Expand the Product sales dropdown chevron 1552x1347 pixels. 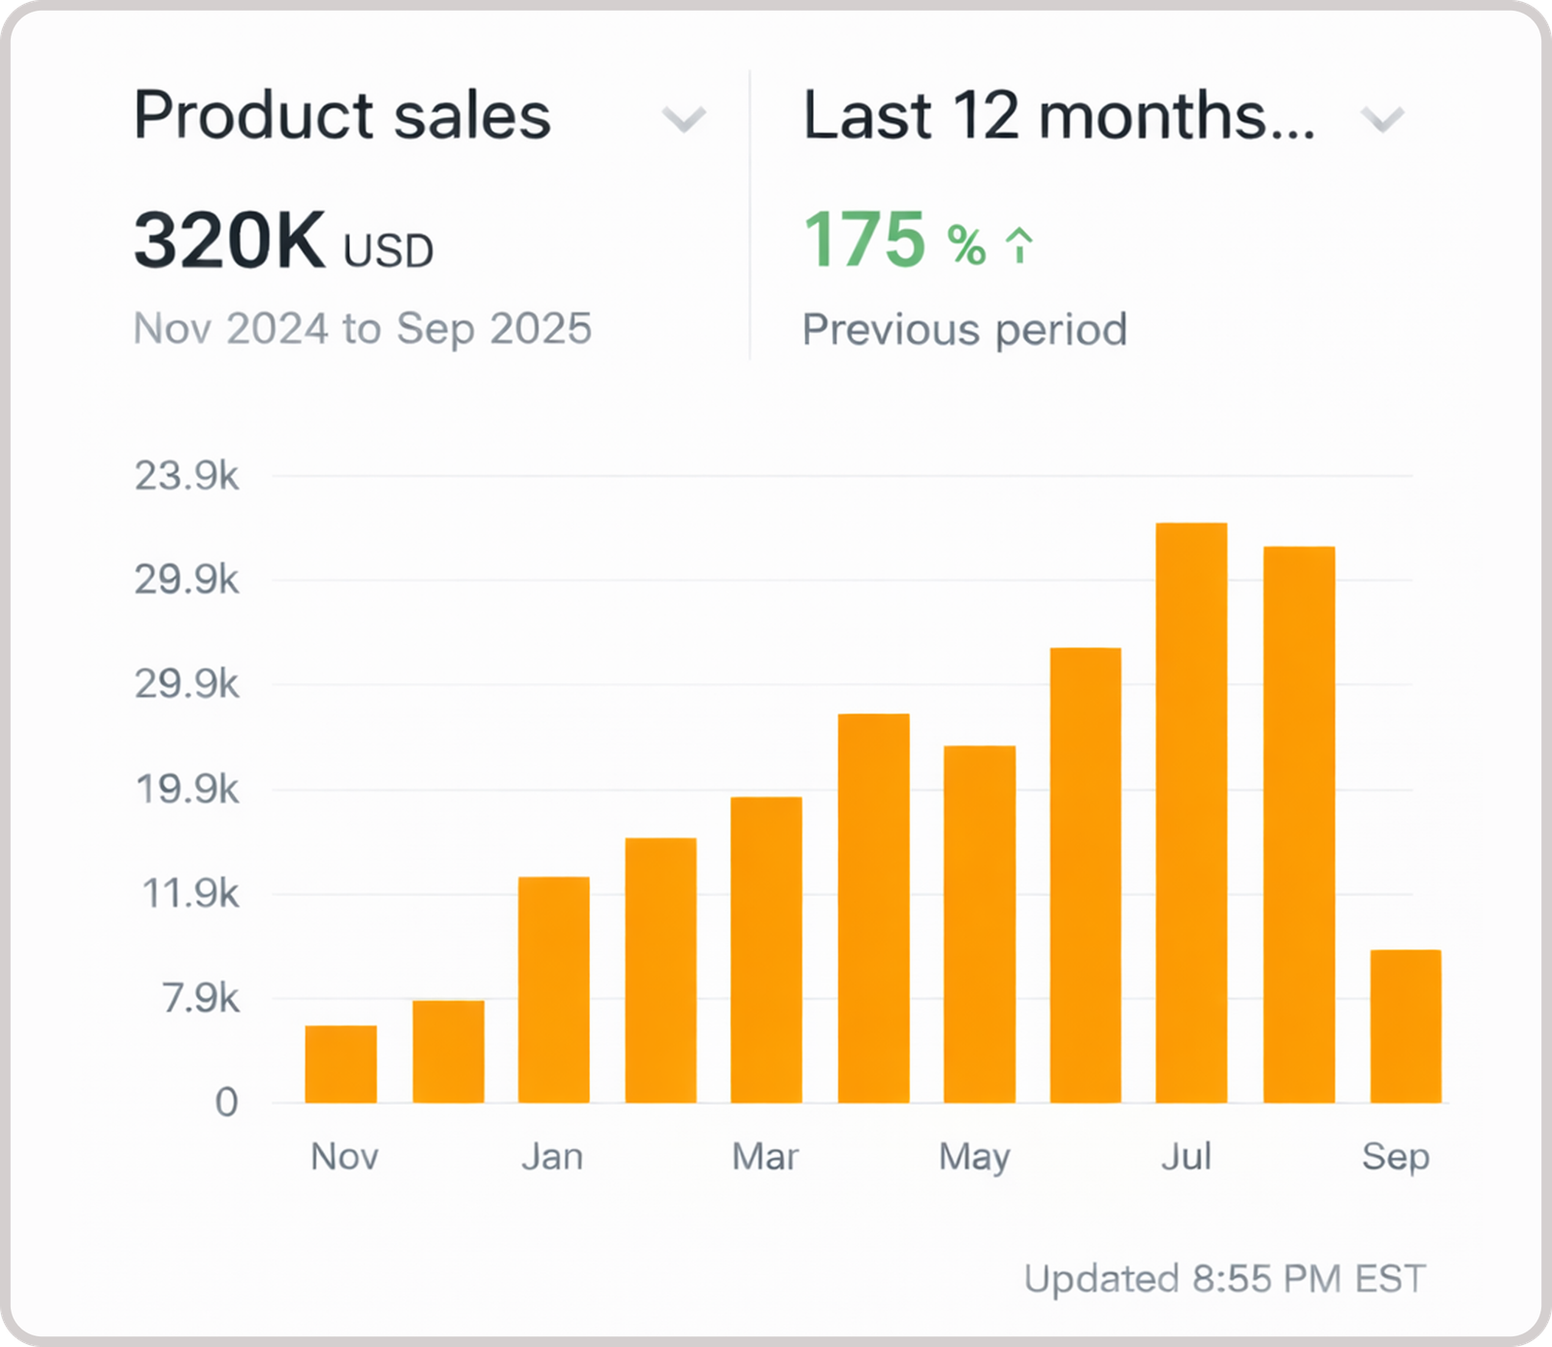pos(684,119)
